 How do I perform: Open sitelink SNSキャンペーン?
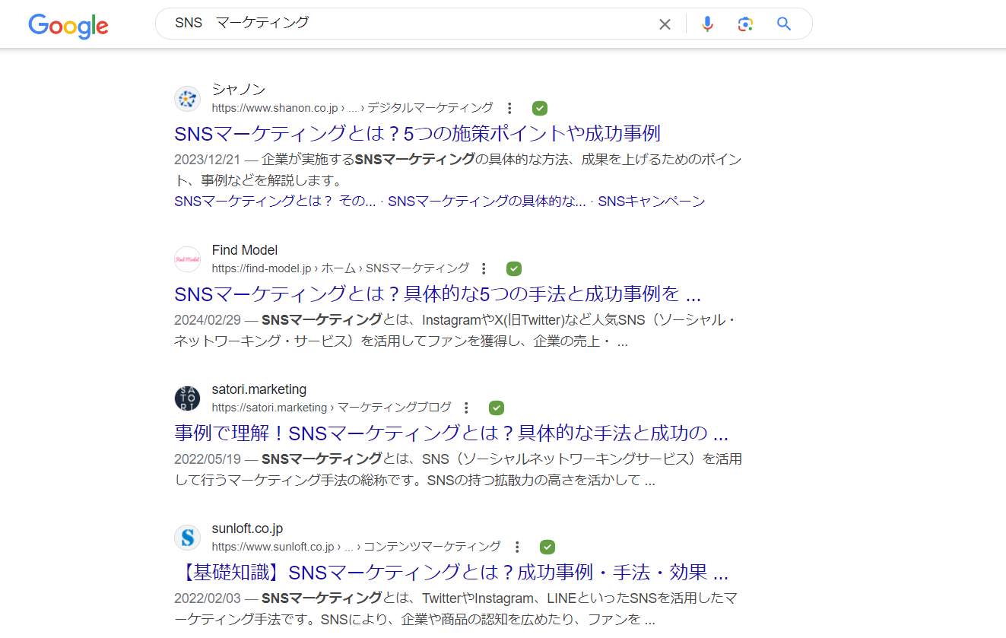[652, 202]
